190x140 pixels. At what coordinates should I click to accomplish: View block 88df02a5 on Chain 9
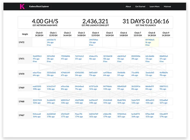tap(164, 56)
